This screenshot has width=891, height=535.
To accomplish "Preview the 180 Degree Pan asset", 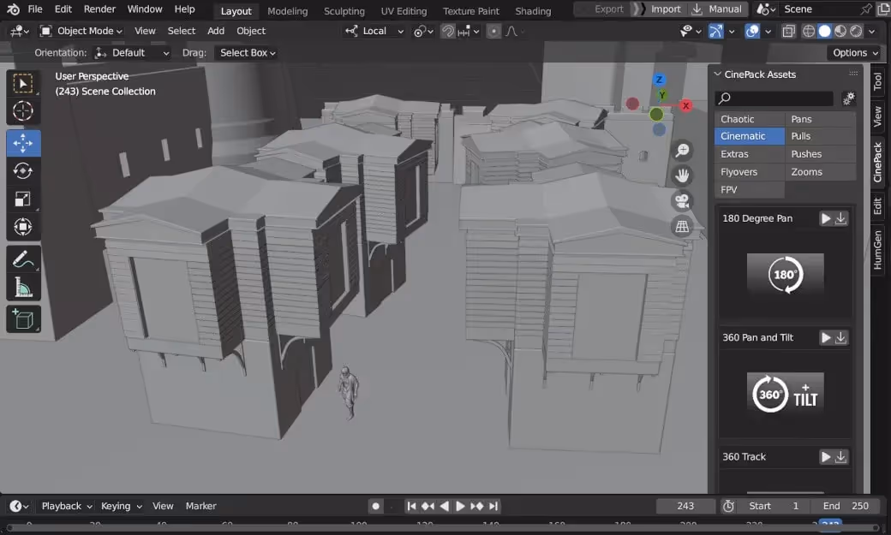I will [826, 218].
